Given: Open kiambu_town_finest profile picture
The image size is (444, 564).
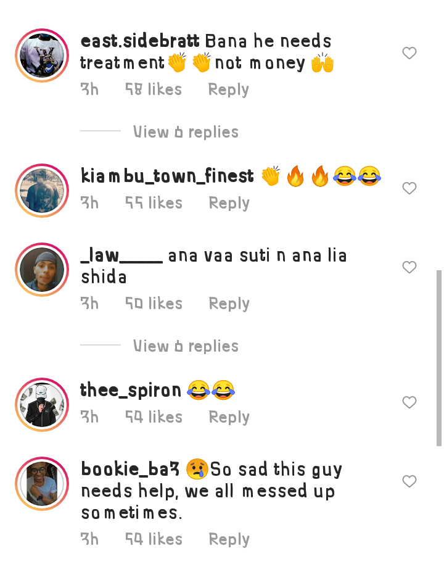Looking at the screenshot, I should [x=42, y=191].
